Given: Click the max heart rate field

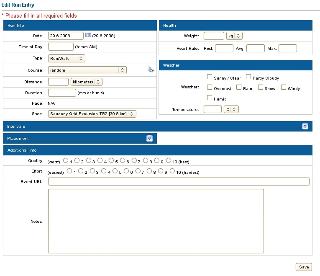Looking at the screenshot, I should coord(288,49).
